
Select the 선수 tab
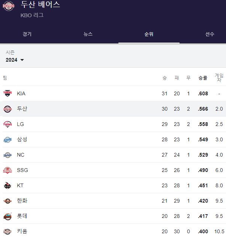pos(210,34)
